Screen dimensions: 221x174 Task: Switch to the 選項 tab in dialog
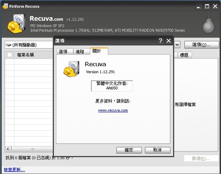65,52
